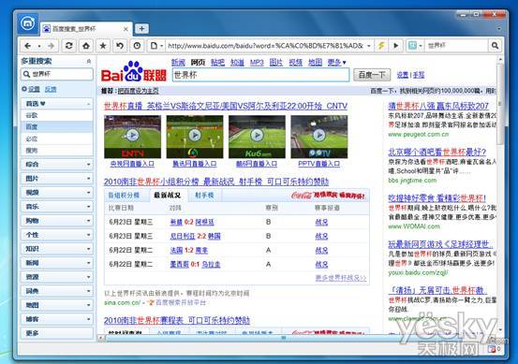Switch to Baidu 新闻 category
The width and height of the screenshot is (518, 364).
[x=178, y=63]
